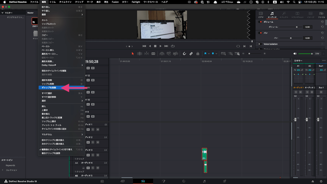Open the ワークスペース menu
327x184 pixels.
tap(151, 2)
